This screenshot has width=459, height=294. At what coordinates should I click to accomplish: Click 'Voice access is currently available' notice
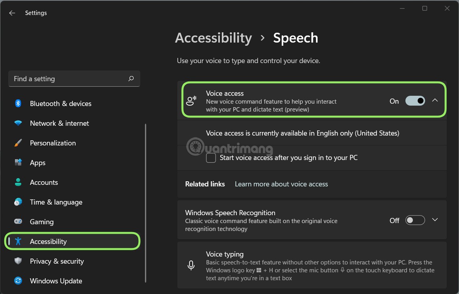[x=303, y=133]
